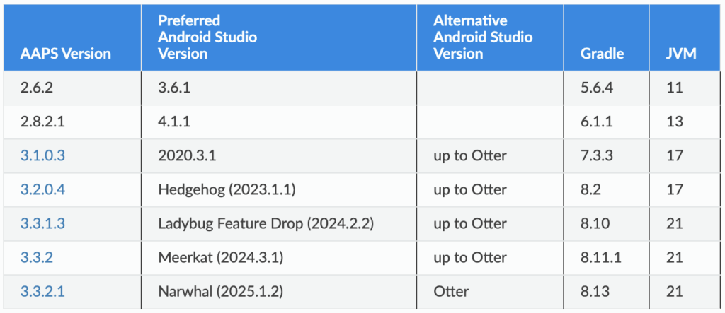Open the 3.1.0.3 version link

coord(45,155)
